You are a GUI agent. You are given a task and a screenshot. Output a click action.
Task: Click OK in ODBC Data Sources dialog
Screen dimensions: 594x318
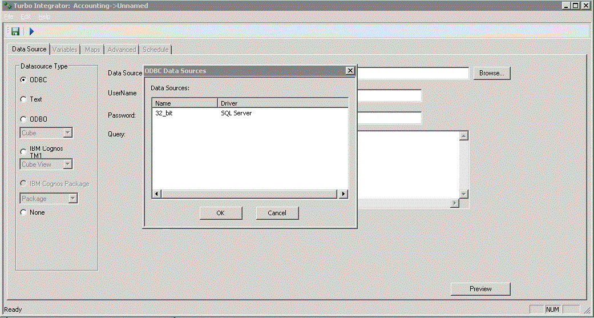coord(221,213)
